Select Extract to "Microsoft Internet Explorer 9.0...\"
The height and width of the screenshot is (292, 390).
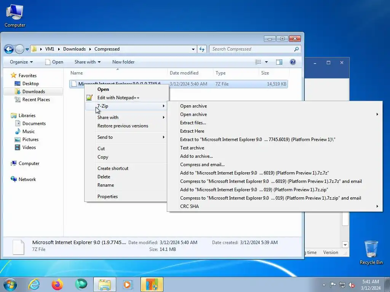275,140
